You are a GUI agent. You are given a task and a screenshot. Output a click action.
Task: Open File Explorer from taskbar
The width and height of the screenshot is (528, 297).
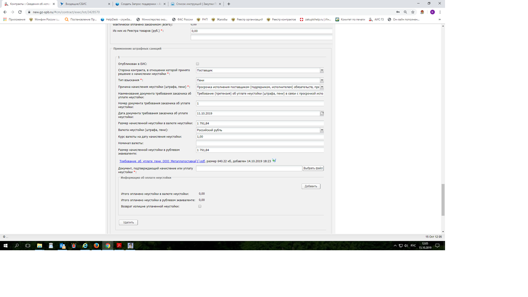tap(39, 246)
